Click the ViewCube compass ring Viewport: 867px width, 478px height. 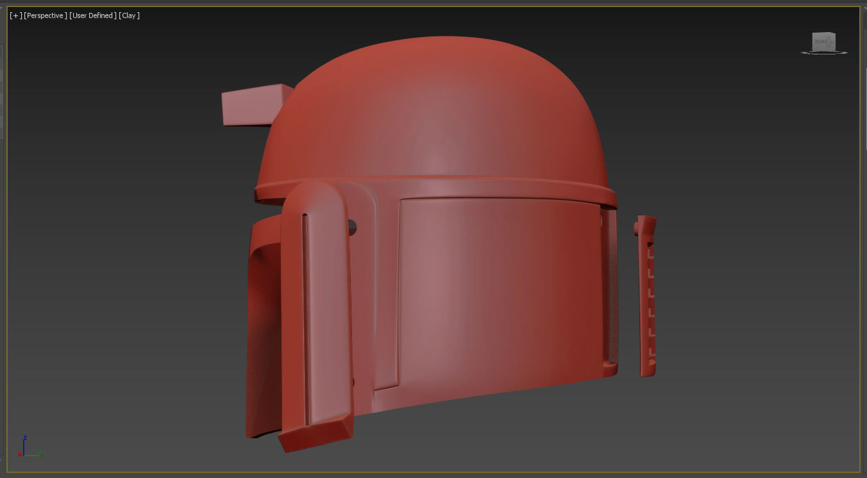pyautogui.click(x=825, y=53)
